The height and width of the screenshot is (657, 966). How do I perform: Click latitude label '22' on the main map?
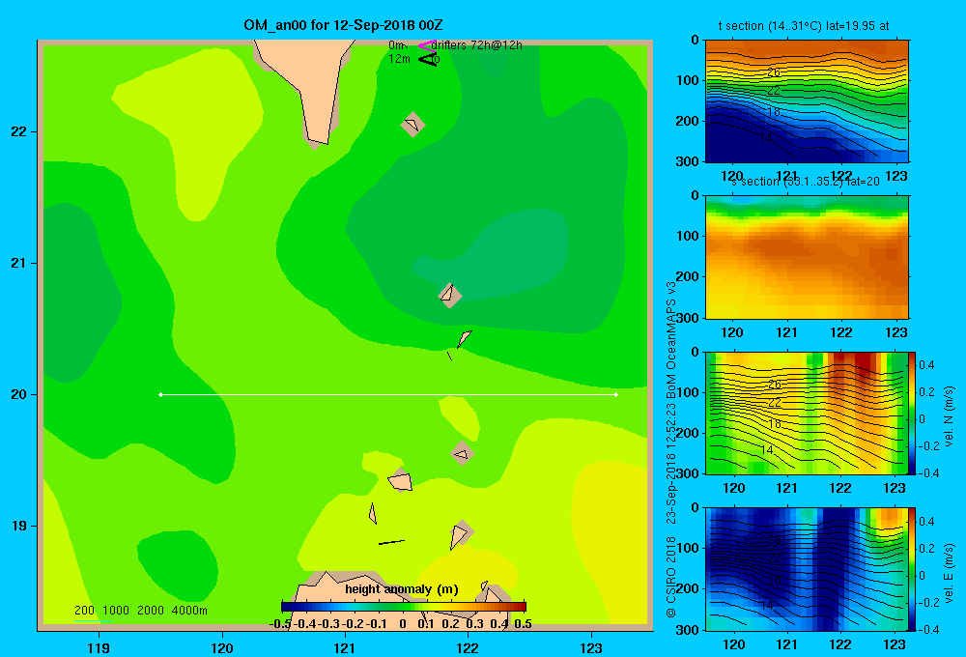pyautogui.click(x=19, y=131)
